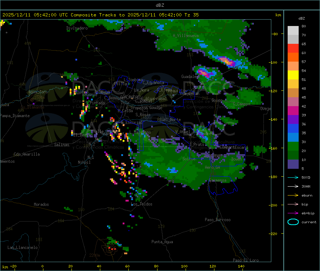Click the cyan 50YD track arrow in legend

click(293, 177)
